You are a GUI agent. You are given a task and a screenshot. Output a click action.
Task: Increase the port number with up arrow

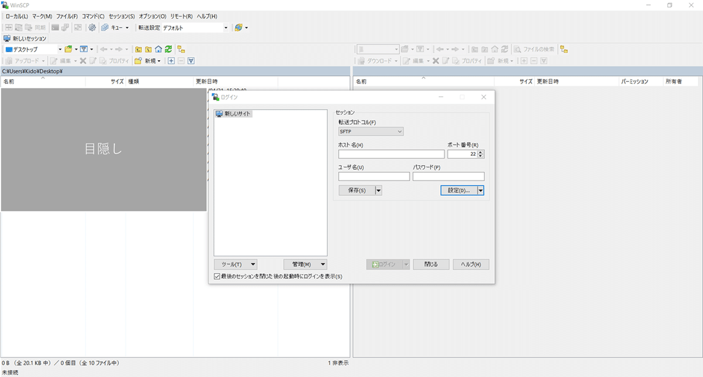[x=481, y=152]
